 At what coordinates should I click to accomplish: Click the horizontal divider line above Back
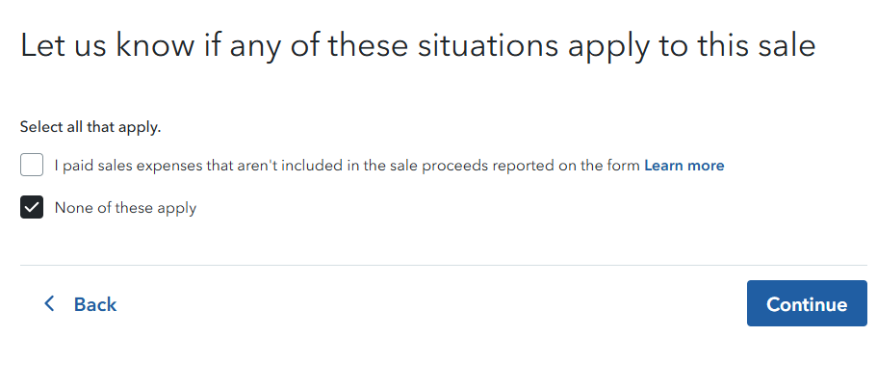pyautogui.click(x=443, y=265)
